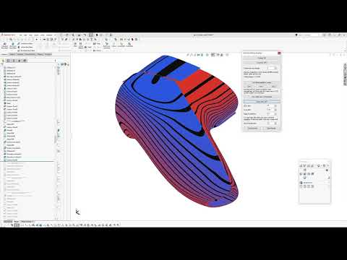The height and width of the screenshot is (260, 347).
Task: Toggle the checkbox beside the first value row in the dialog
Action: point(275,106)
